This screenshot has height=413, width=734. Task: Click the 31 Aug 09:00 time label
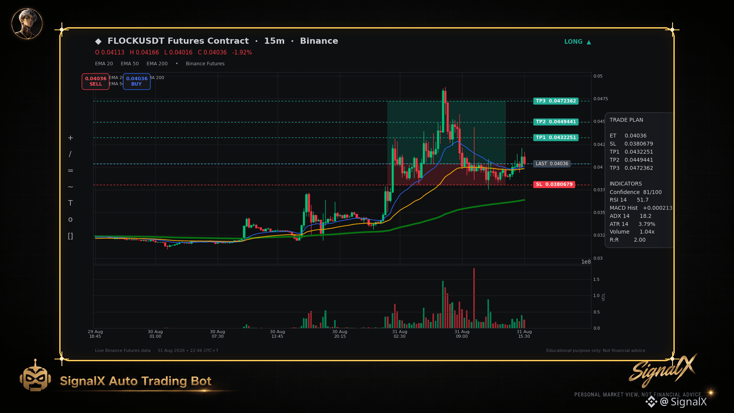tap(462, 334)
